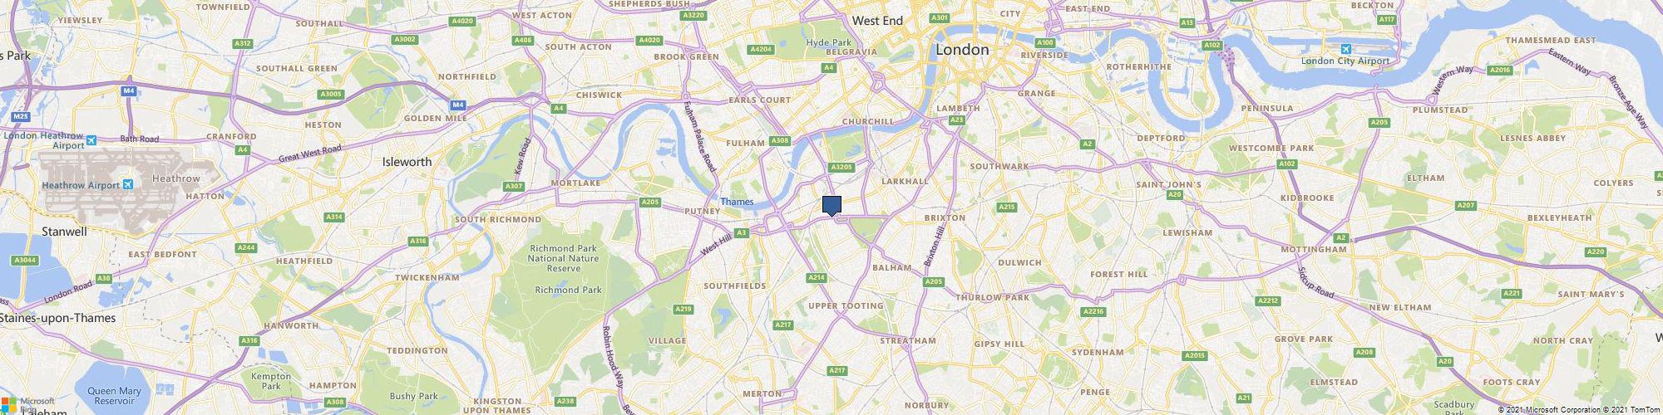Select the London city label
1663x415 pixels.
pos(962,50)
